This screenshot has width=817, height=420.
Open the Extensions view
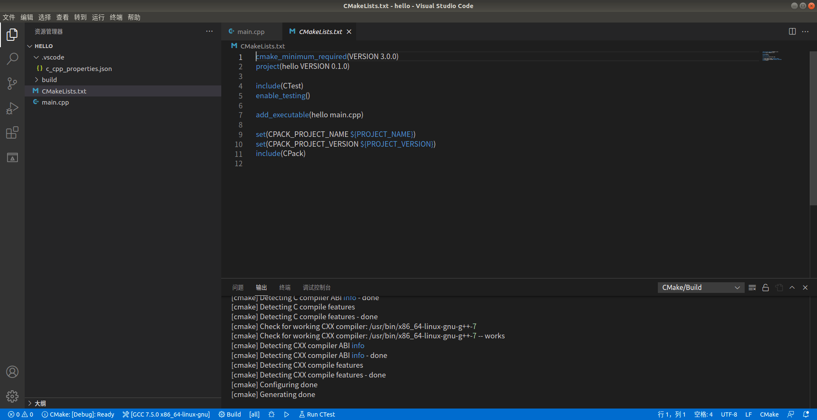pos(12,133)
